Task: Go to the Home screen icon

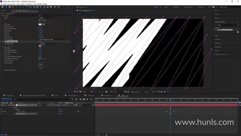Action: tap(3, 7)
